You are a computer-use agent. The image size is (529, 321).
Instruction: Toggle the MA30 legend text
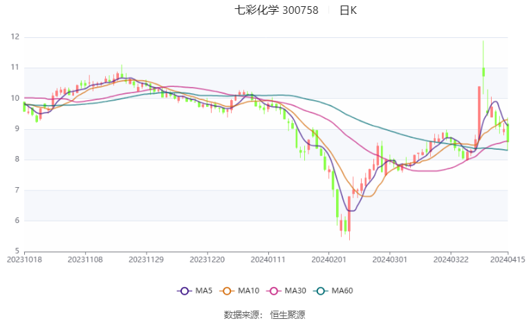[296, 291]
